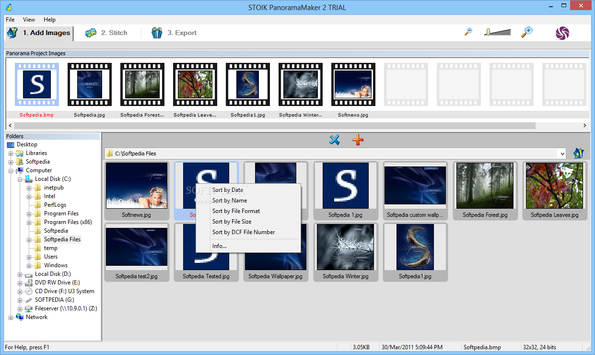The image size is (595, 355).
Task: Select Softpedia Forest.jpg in the browser
Action: pos(485,190)
